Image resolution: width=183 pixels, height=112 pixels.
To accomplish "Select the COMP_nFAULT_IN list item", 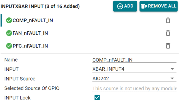I will point(89,20).
